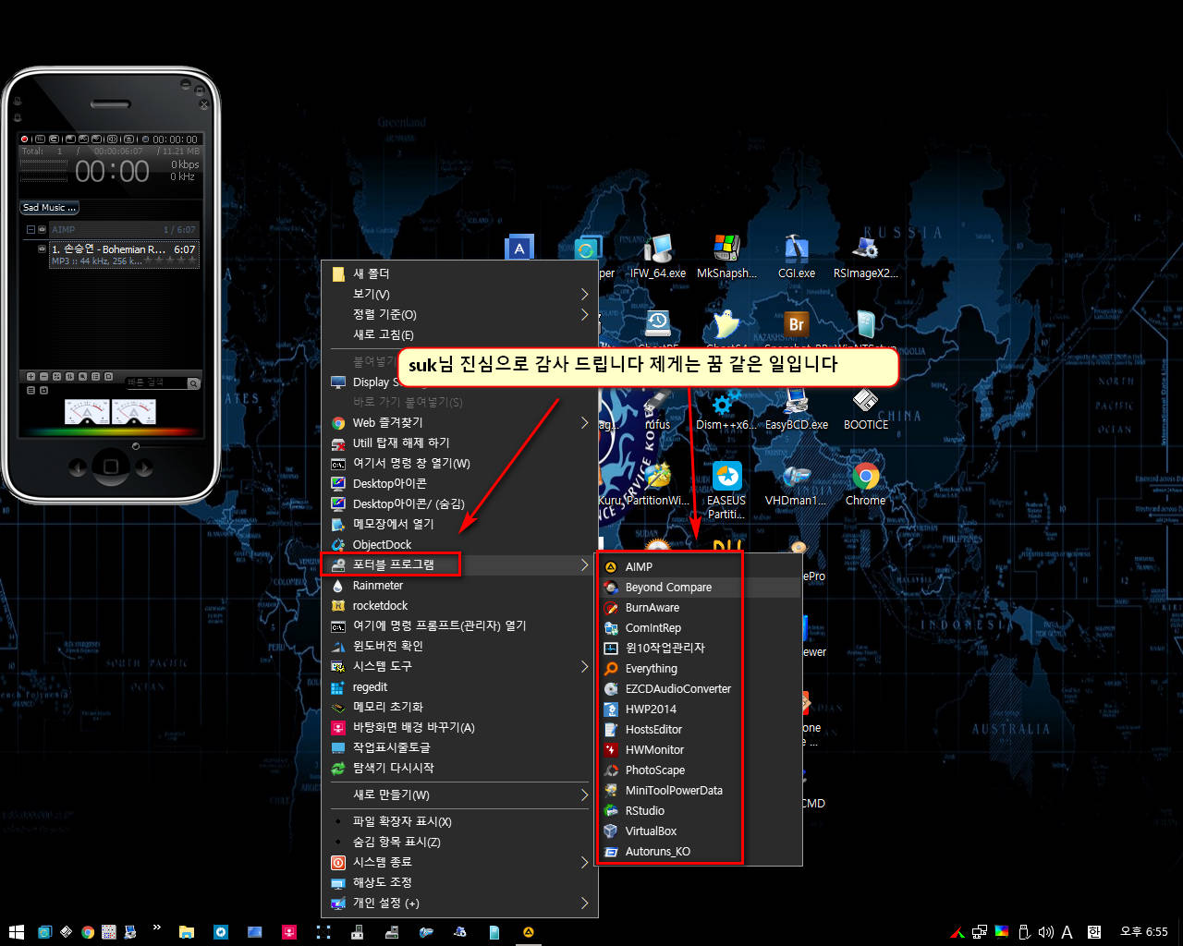
Task: Open MiniToolPowerData from the submenu
Action: [x=699, y=791]
